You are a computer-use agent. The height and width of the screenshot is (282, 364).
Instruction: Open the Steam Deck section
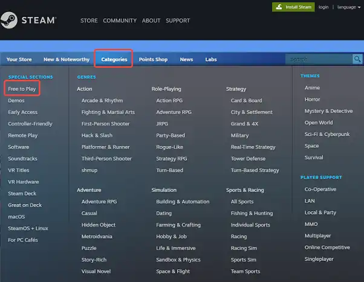pyautogui.click(x=22, y=193)
